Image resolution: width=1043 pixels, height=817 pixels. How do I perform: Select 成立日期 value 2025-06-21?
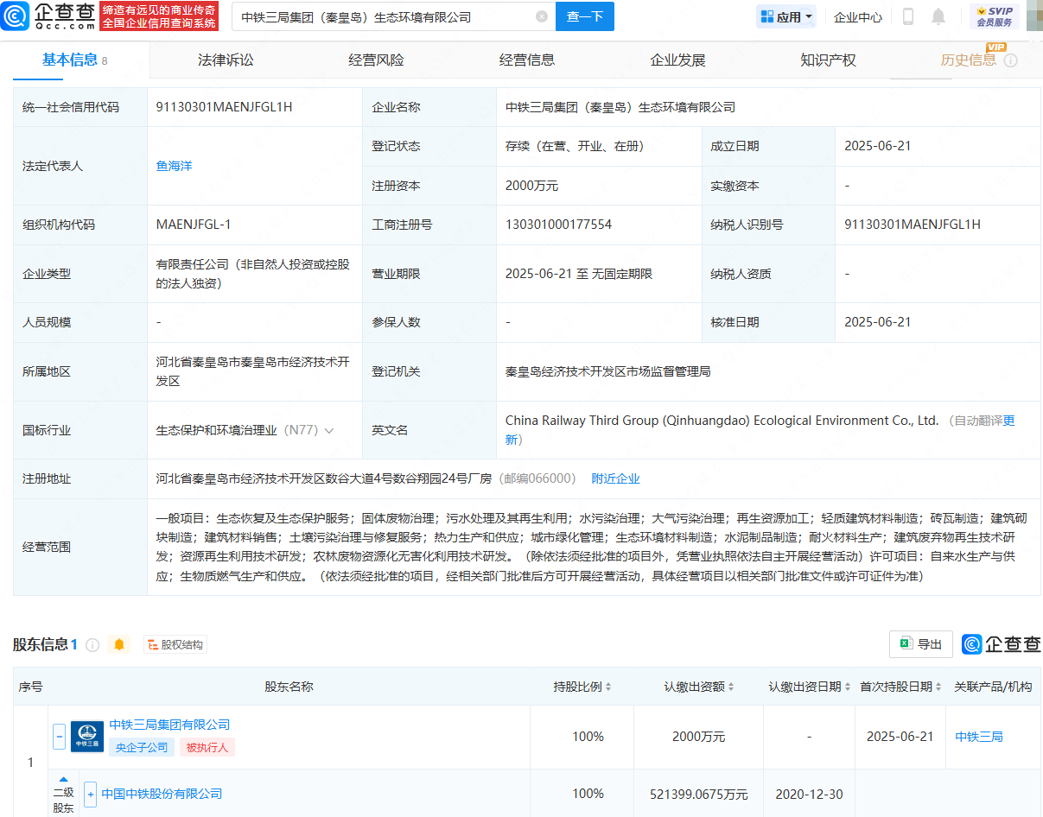click(x=877, y=146)
